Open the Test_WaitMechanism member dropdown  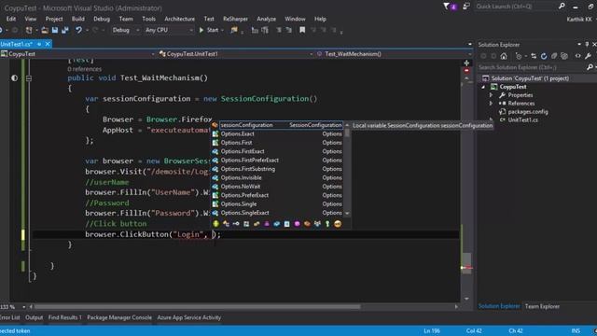coord(394,54)
